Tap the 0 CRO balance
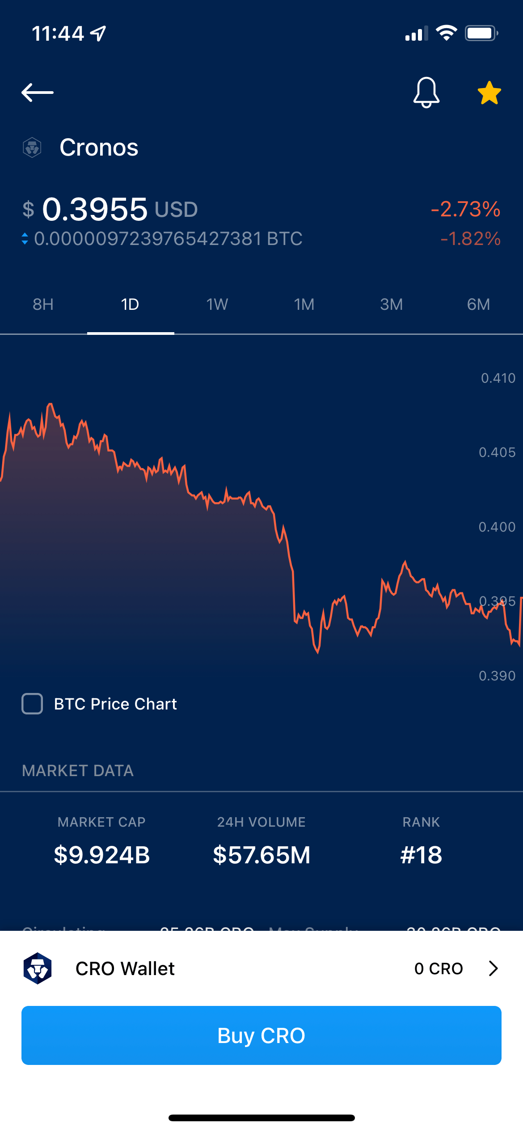523x1132 pixels. pyautogui.click(x=439, y=968)
